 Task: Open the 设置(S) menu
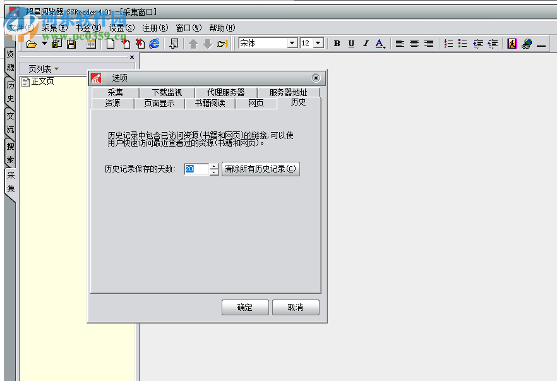click(122, 28)
